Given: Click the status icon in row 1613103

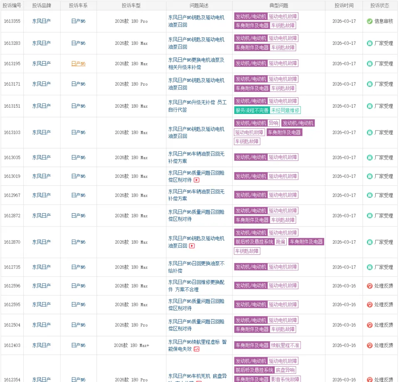Looking at the screenshot, I should click(369, 133).
